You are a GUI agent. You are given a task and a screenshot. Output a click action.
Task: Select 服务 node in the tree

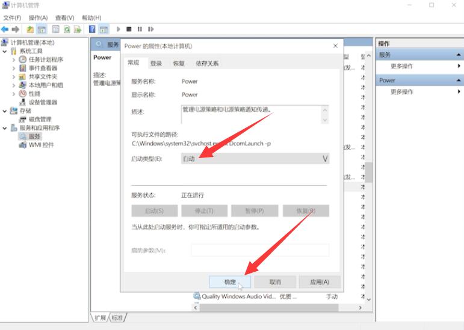(34, 136)
